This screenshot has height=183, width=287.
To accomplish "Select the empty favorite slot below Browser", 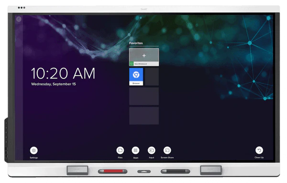I will pos(144,96).
